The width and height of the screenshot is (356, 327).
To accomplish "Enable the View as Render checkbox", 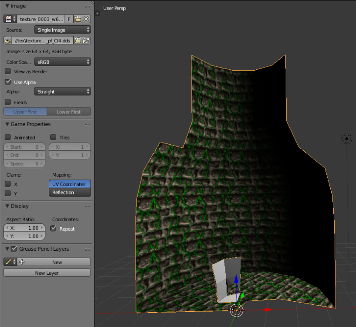I will tap(7, 72).
